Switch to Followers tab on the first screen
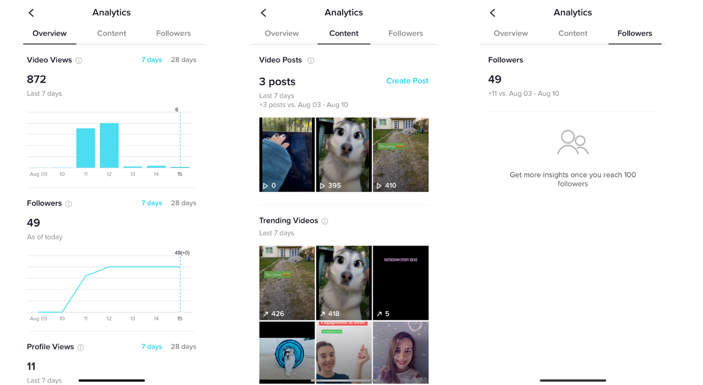 pos(173,33)
